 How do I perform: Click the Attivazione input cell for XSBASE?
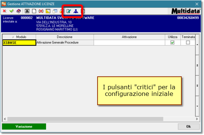point(129,42)
